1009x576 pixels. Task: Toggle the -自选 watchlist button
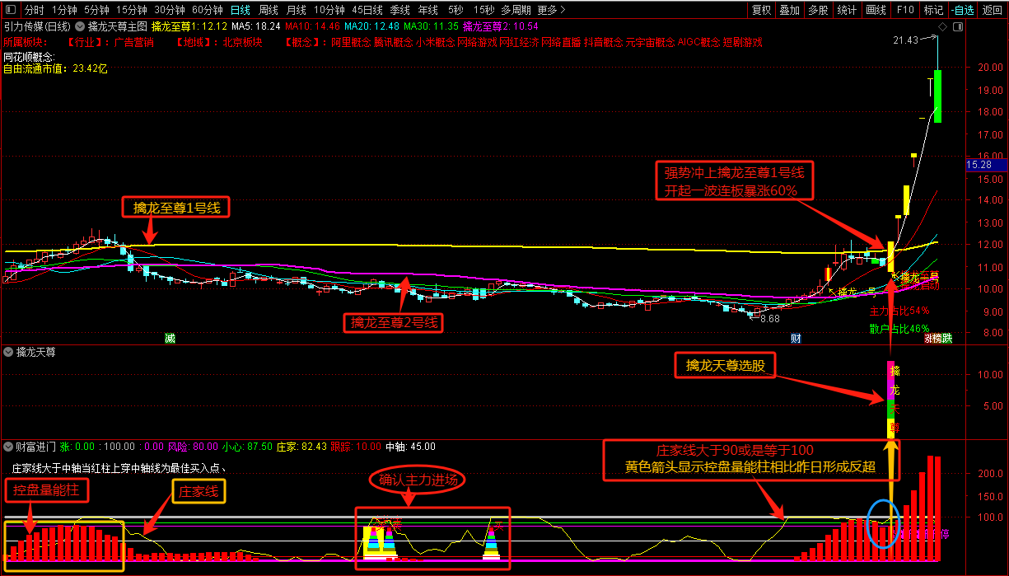(961, 10)
